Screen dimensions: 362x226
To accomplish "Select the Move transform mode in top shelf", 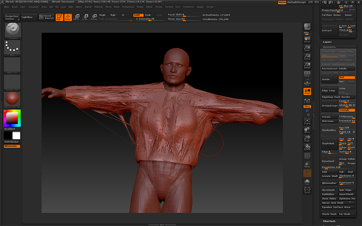I will click(76, 17).
